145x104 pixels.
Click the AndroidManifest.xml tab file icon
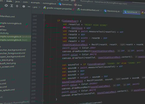pos(78,9)
